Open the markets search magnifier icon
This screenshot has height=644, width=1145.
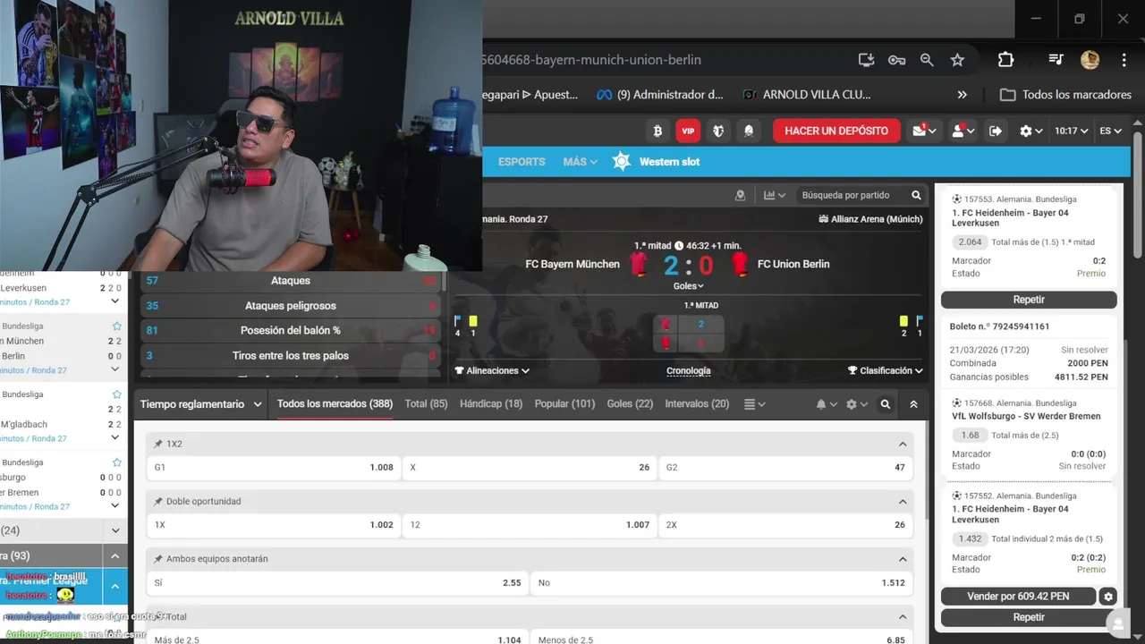pos(886,404)
